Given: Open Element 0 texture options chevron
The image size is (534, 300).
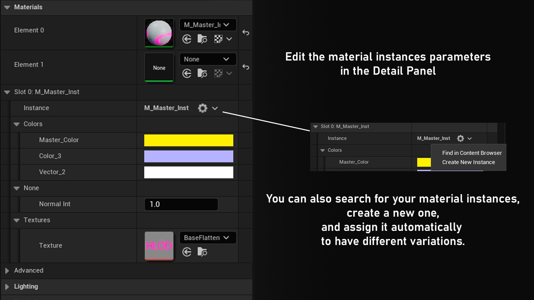Looking at the screenshot, I should coord(229,39).
